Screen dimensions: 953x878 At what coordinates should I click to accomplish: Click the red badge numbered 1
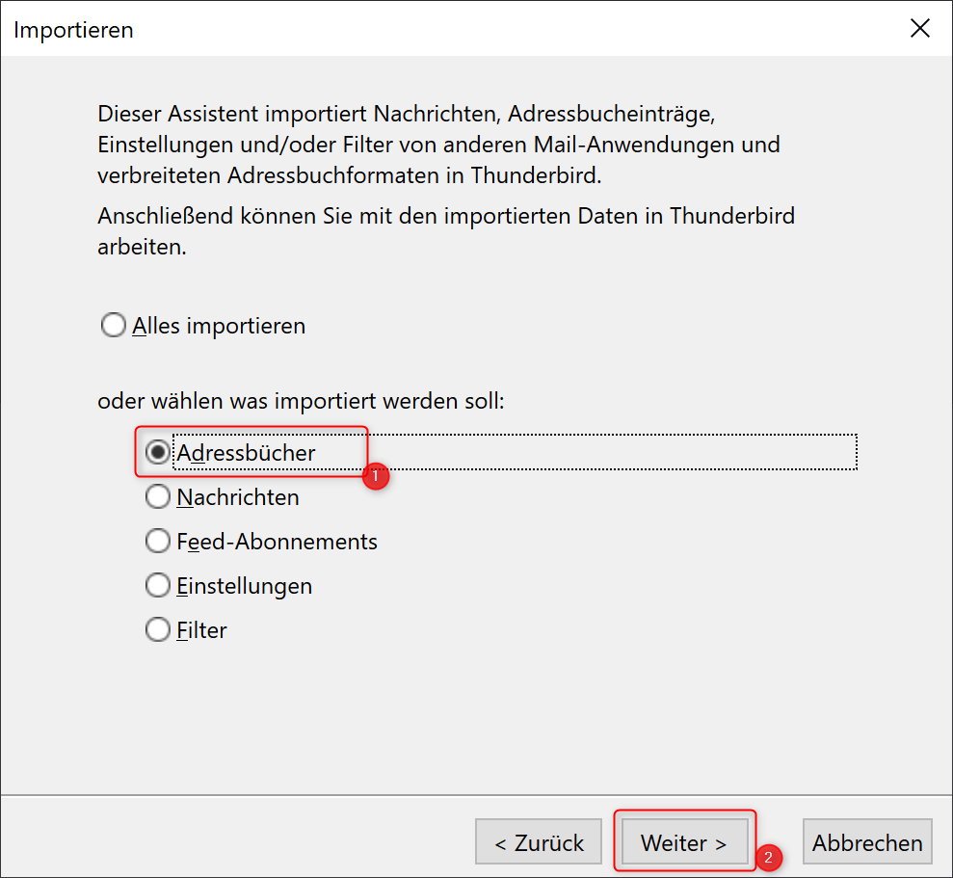pyautogui.click(x=376, y=476)
